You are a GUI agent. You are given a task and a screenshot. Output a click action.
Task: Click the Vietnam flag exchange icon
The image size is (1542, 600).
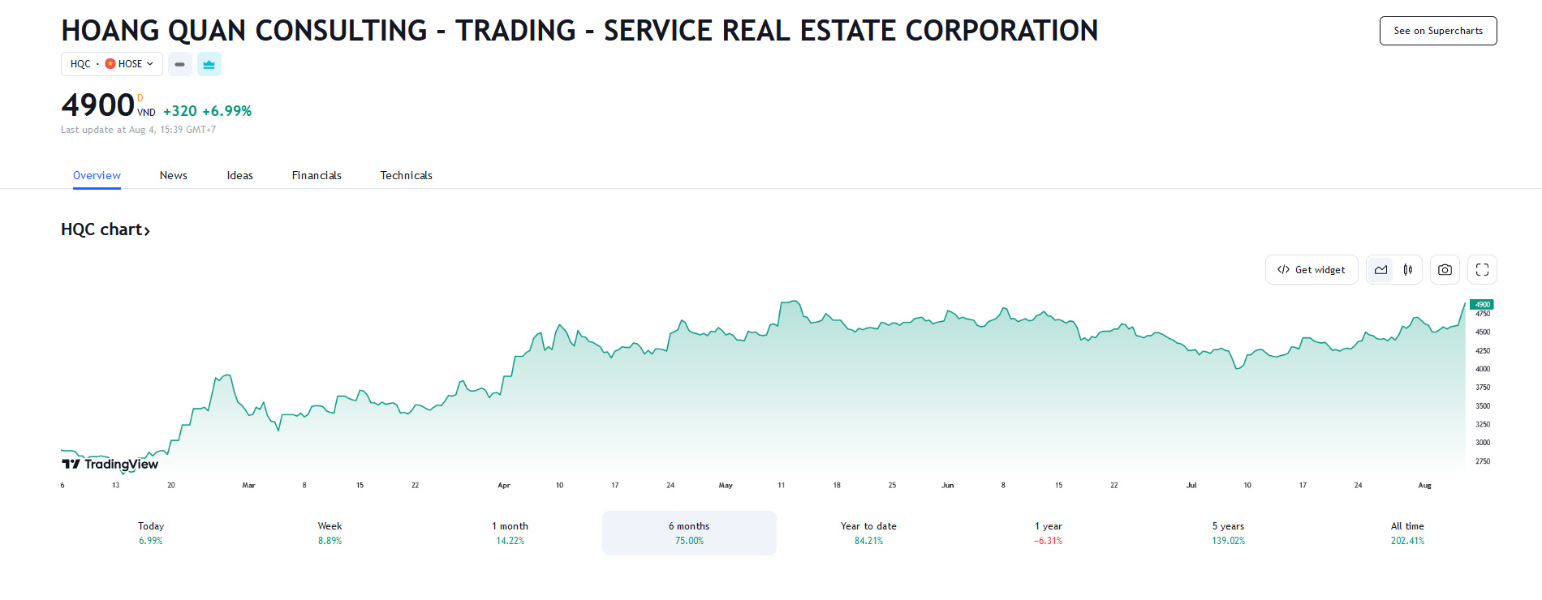pos(110,64)
